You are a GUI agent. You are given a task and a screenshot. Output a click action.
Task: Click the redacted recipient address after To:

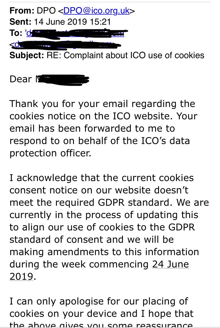click(x=76, y=34)
